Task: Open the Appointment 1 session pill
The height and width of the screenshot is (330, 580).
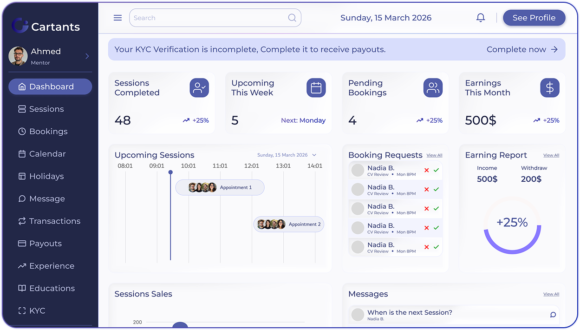Action: [220, 187]
